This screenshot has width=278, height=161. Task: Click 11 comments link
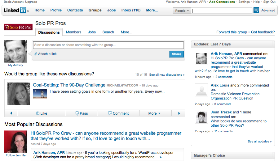tap(223, 131)
